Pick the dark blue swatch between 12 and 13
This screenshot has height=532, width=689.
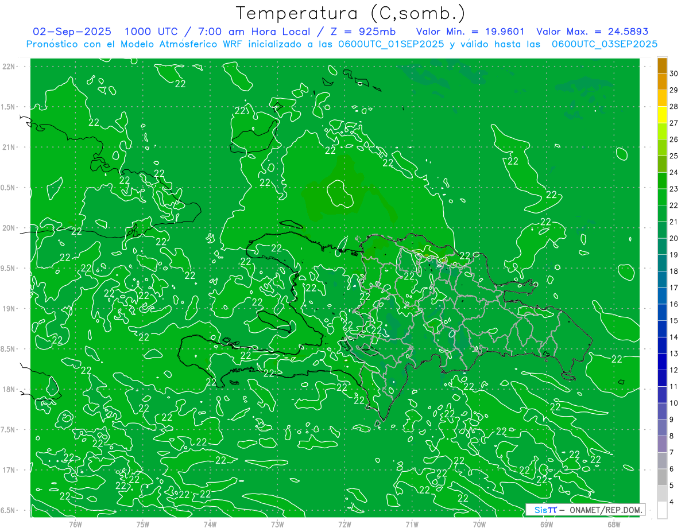pos(662,362)
